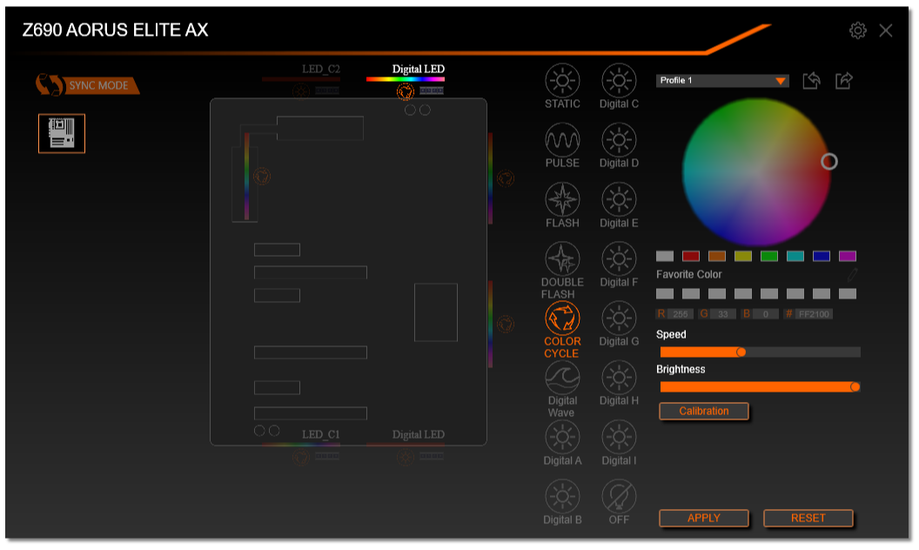The height and width of the screenshot is (550, 919).
Task: Select the Digital E effect
Action: [x=619, y=200]
